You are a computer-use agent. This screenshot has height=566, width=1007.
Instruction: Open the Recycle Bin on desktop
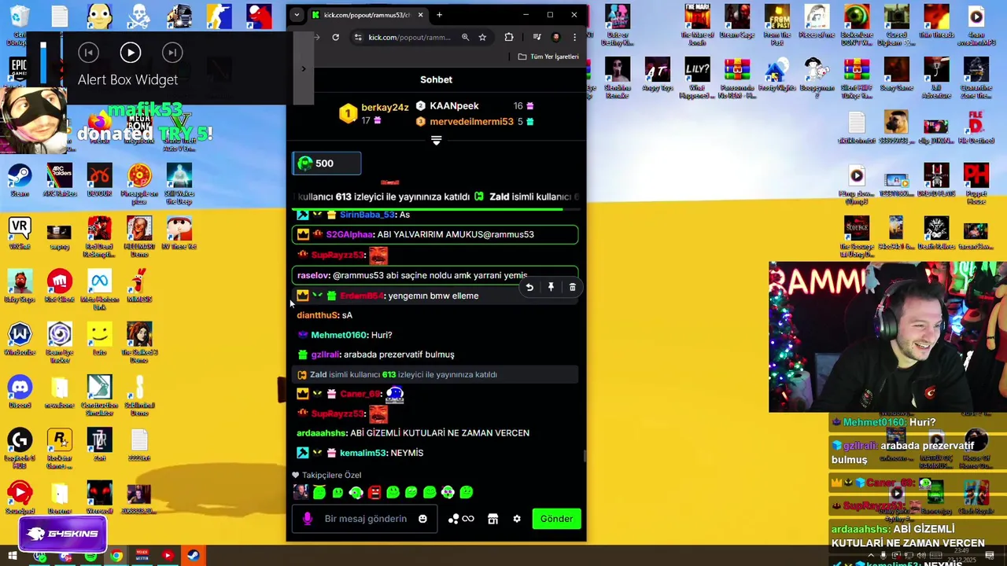coord(20,24)
